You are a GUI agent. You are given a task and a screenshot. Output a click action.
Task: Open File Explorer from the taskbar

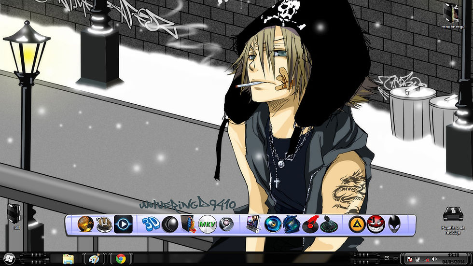[68, 259]
